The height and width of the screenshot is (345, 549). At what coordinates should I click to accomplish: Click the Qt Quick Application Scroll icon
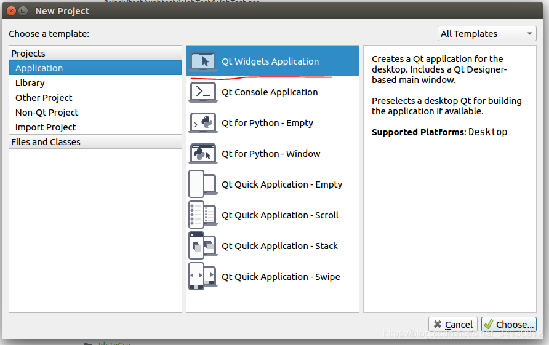click(x=203, y=215)
